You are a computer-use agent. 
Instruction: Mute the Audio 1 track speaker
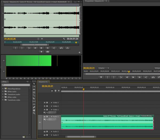click(45, 117)
